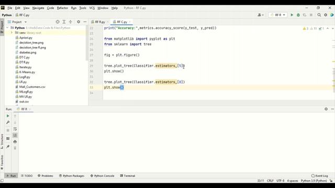Start debugging with the green bug icon
The width and height of the screenshot is (335, 188).
(x=298, y=15)
